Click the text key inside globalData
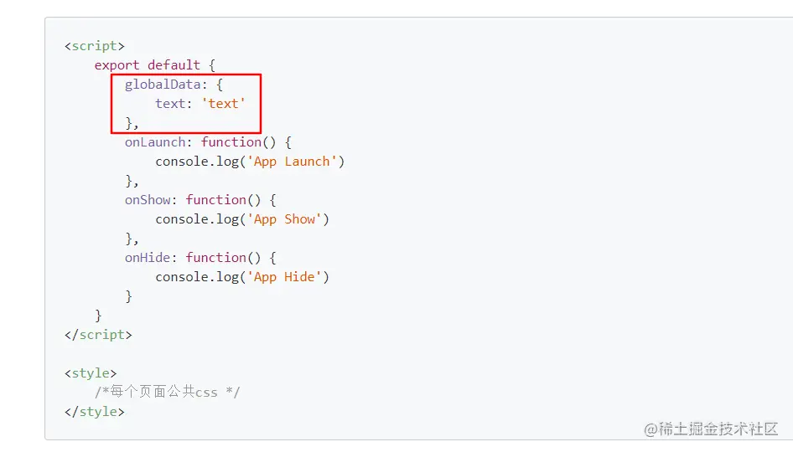Image resolution: width=793 pixels, height=452 pixels. tap(170, 104)
